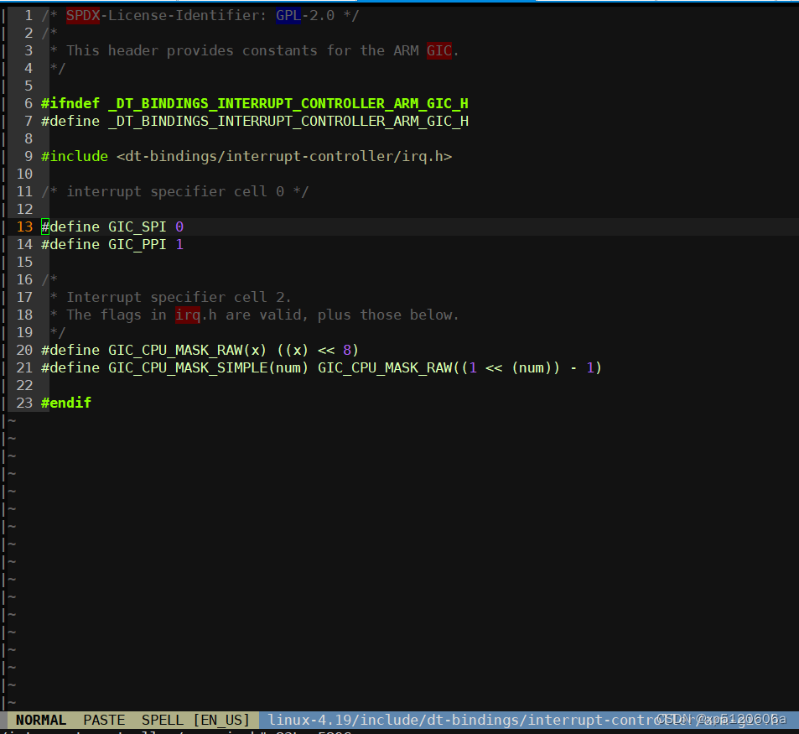
Task: Click the NORMAL mode indicator in status line
Action: point(41,720)
